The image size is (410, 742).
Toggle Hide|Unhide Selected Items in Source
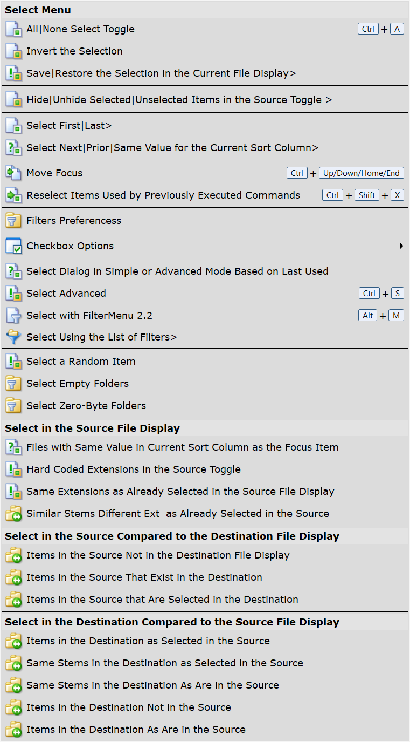tap(179, 100)
